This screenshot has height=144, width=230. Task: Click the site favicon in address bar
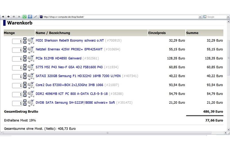pos(41,17)
